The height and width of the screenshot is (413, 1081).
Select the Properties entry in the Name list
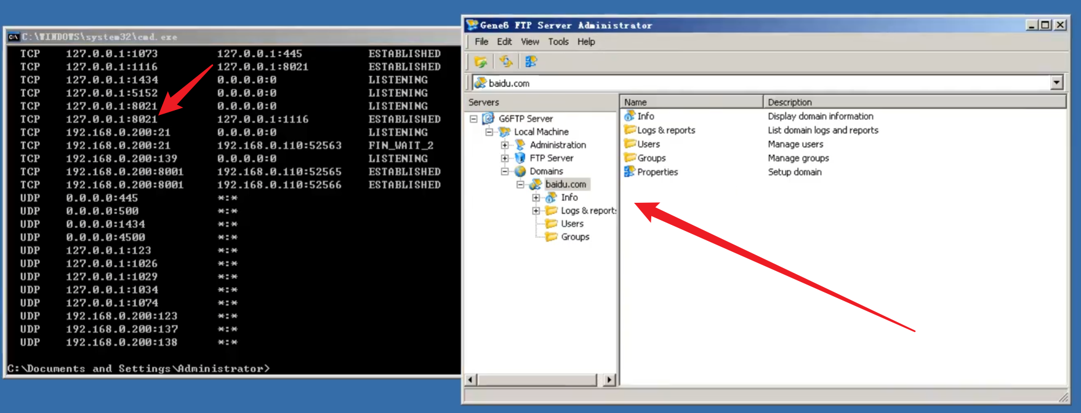pos(657,172)
